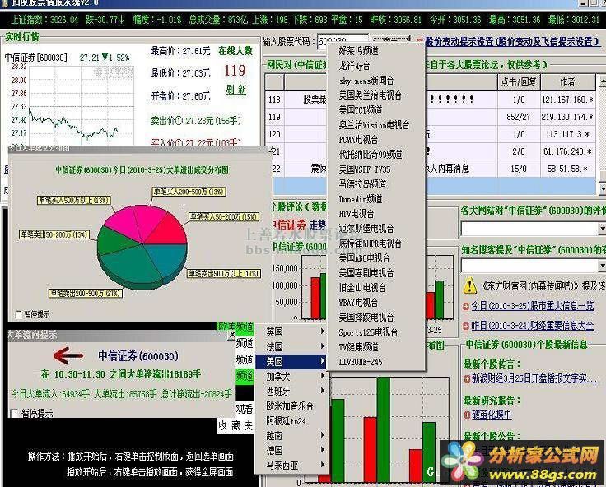This screenshot has height=487, width=606.
Task: Expand the 西班牙 submenu
Action: point(291,391)
